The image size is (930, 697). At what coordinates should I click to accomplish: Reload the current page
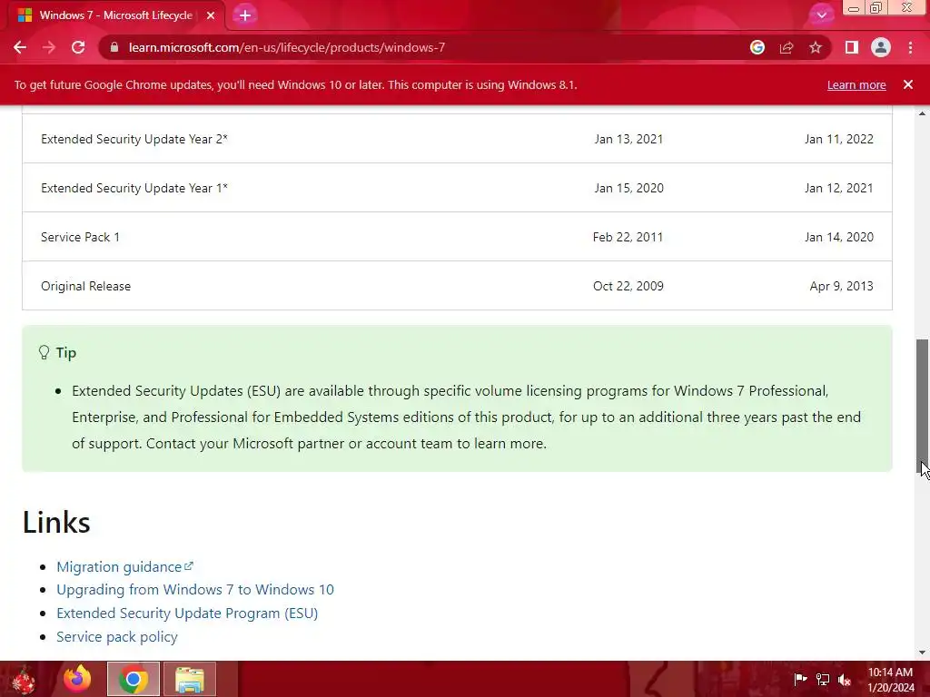tap(78, 47)
